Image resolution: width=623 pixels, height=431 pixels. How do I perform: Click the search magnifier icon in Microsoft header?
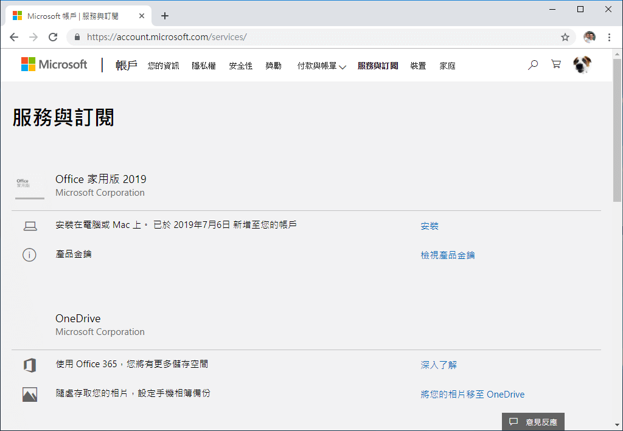(x=533, y=65)
